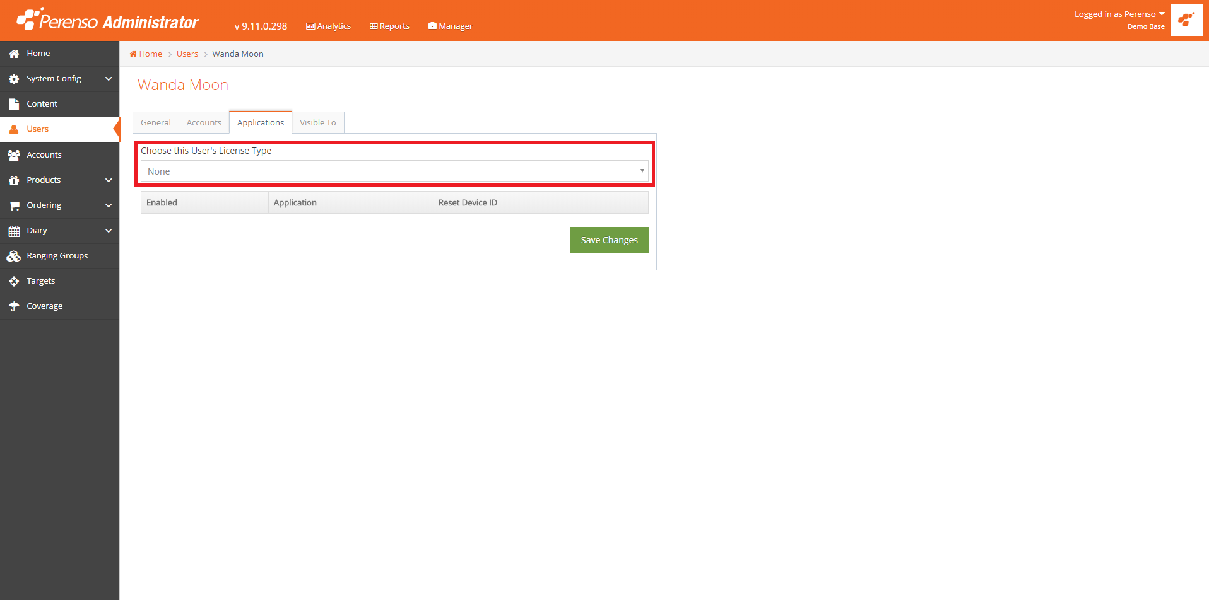The width and height of the screenshot is (1209, 600).
Task: Click the Demo Base label
Action: coord(1146,26)
